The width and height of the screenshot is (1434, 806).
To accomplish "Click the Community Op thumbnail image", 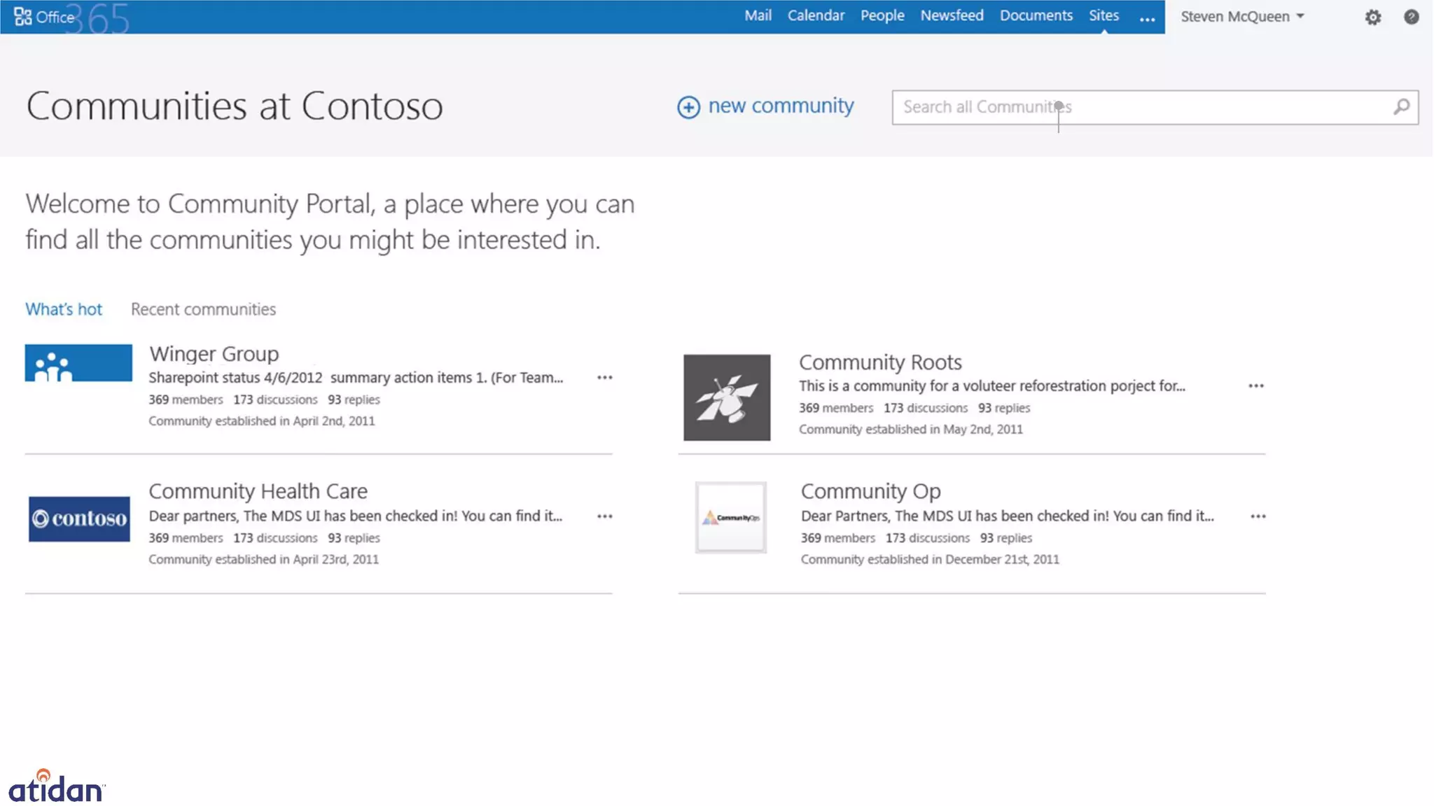I will (x=730, y=518).
